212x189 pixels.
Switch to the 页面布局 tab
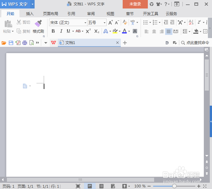[51, 14]
